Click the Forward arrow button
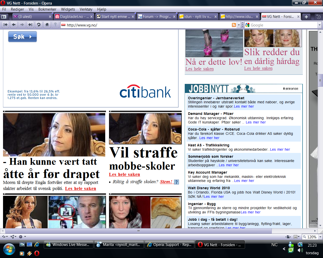 tap(22, 25)
